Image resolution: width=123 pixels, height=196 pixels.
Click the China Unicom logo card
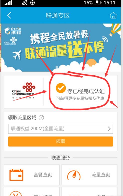tap(23, 91)
